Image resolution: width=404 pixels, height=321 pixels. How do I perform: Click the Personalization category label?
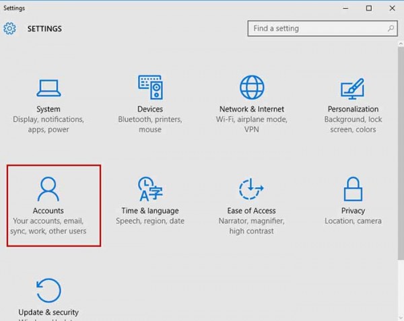[x=353, y=109]
